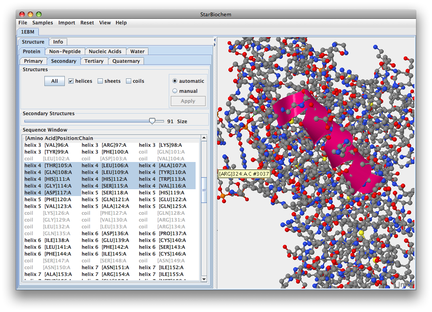Click the sequence window scroll-down arrow
432x312 pixels.
coord(204,279)
